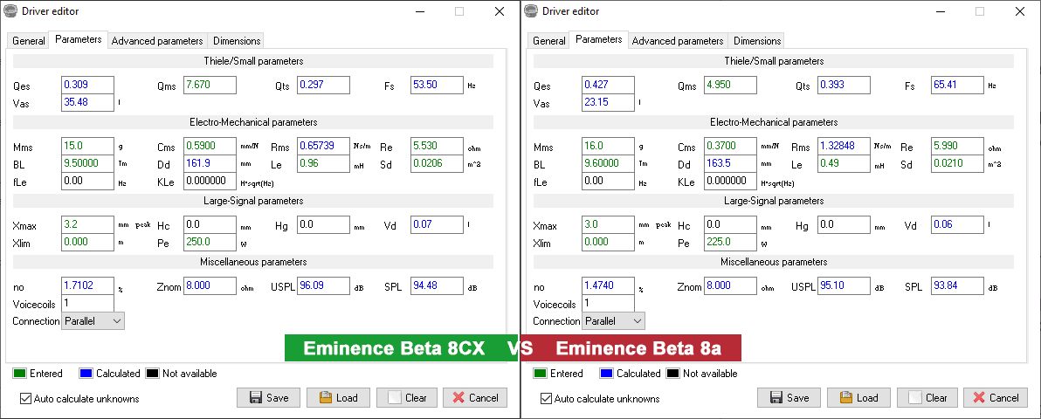
Task: Open Advanced parameters tab in left window
Action: point(157,40)
